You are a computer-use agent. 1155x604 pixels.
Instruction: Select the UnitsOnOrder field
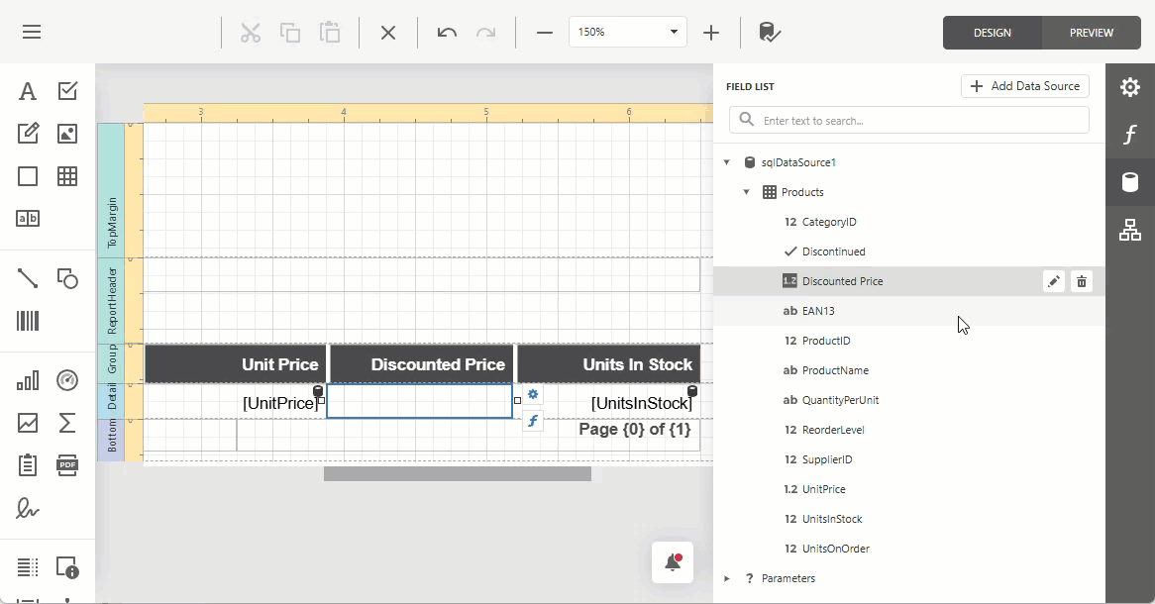pyautogui.click(x=909, y=549)
